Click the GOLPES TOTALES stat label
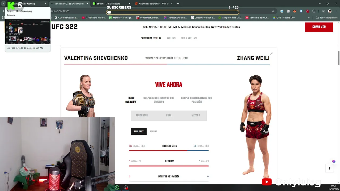 (x=169, y=146)
